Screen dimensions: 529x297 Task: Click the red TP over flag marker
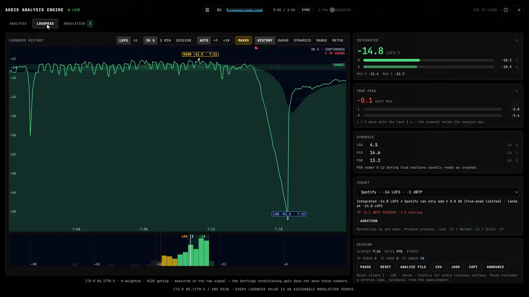(x=256, y=48)
